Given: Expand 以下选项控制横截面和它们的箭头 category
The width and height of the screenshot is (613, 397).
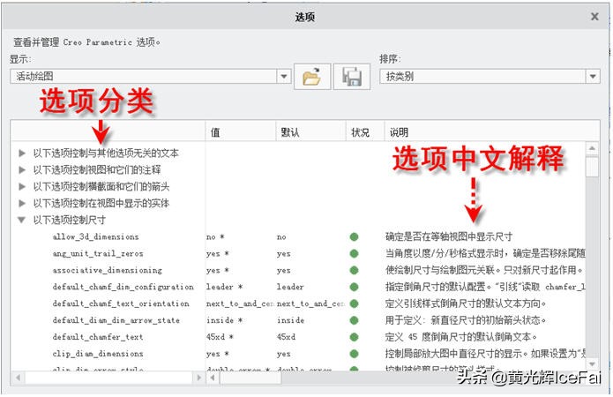Looking at the screenshot, I should (22, 186).
